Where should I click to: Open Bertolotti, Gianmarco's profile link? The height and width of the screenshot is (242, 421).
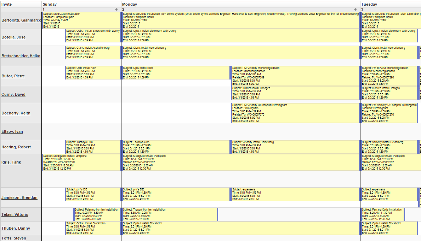coord(22,20)
